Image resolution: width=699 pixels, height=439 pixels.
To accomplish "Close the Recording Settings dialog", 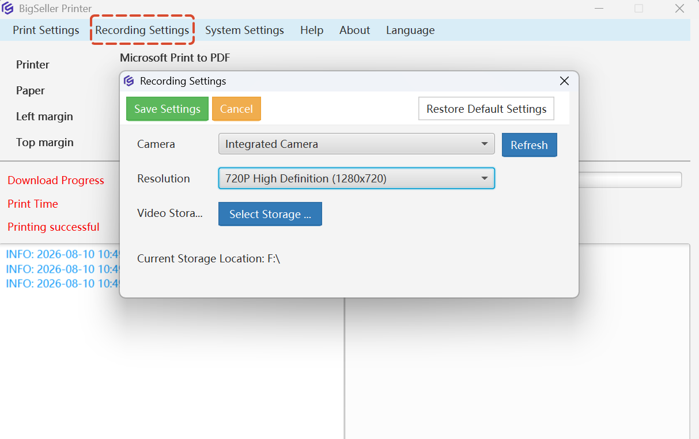I will [564, 81].
